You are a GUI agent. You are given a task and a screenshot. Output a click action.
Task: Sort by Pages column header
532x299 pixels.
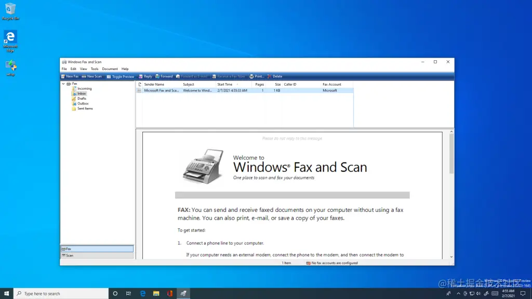point(259,85)
